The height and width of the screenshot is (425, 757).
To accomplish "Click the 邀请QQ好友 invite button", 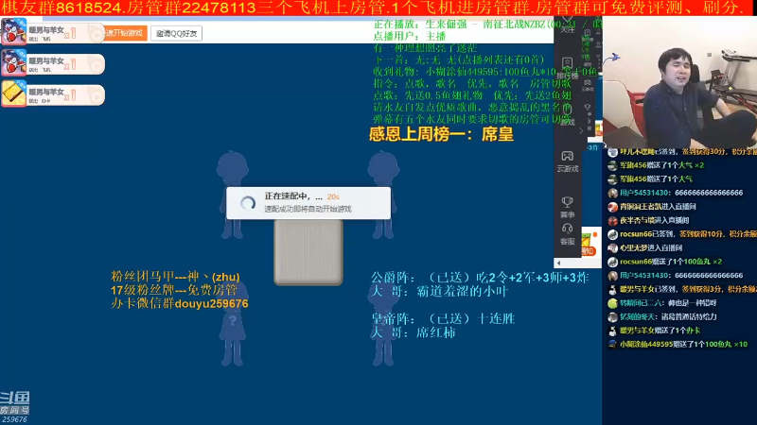I will (x=176, y=33).
